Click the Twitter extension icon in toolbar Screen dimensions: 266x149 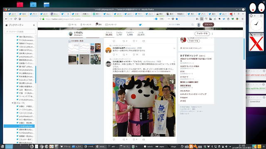pyautogui.click(x=224, y=19)
